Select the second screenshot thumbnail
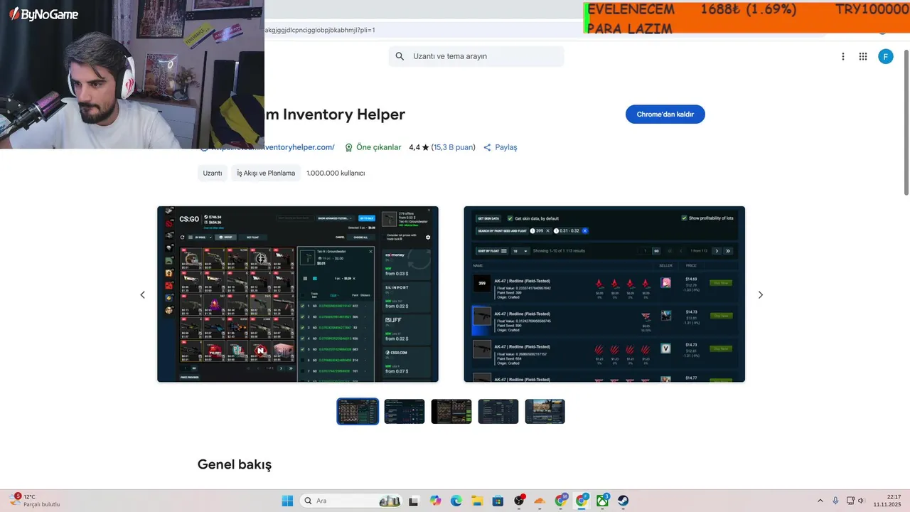The width and height of the screenshot is (910, 512). click(405, 411)
